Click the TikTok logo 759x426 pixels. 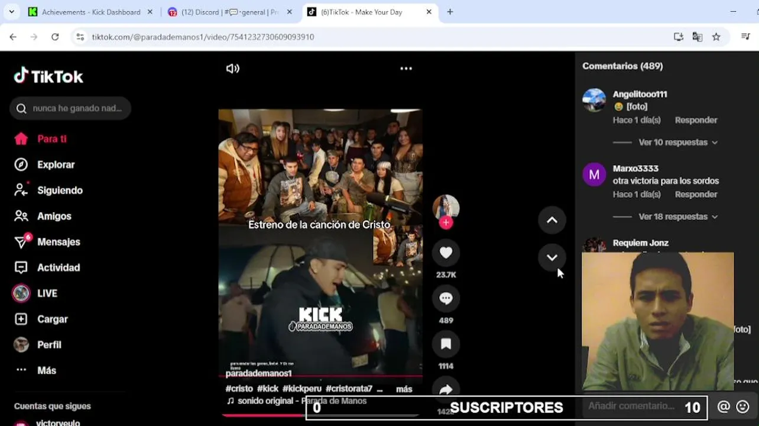pos(48,76)
